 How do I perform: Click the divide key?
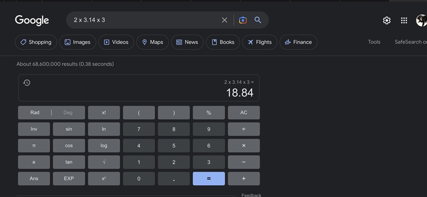[x=244, y=129]
